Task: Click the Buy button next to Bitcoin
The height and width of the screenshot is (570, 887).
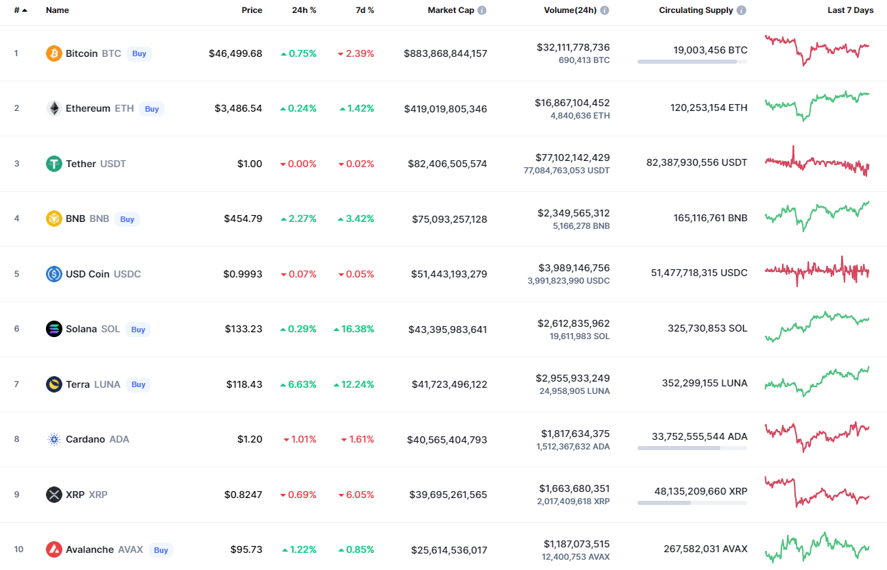Action: point(139,53)
